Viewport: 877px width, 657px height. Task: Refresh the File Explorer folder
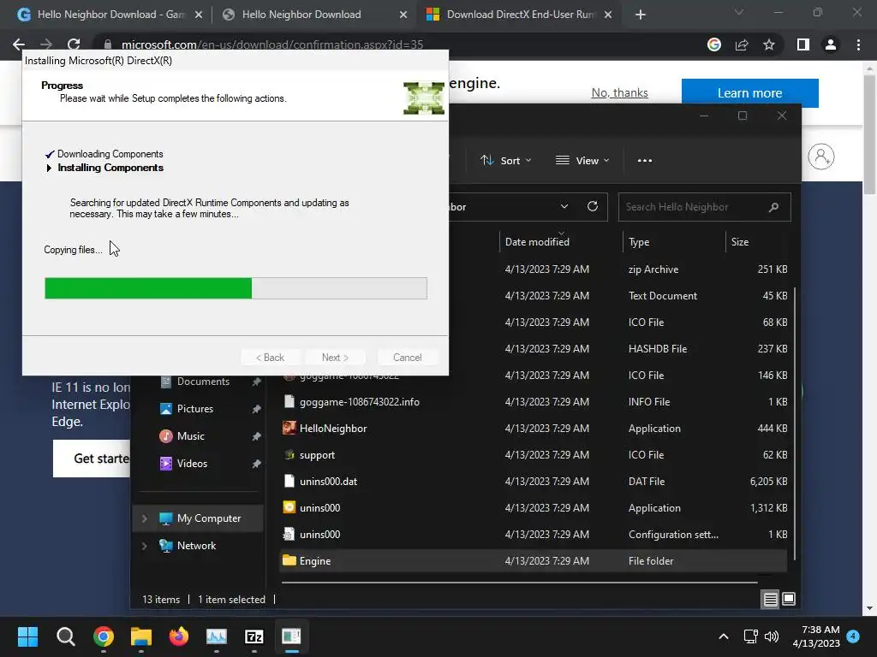(x=593, y=207)
